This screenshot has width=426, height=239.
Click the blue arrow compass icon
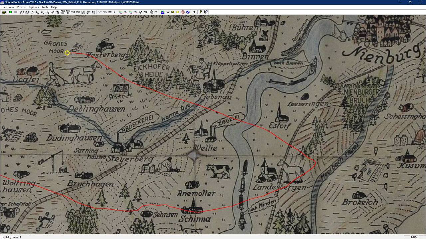(x=188, y=12)
